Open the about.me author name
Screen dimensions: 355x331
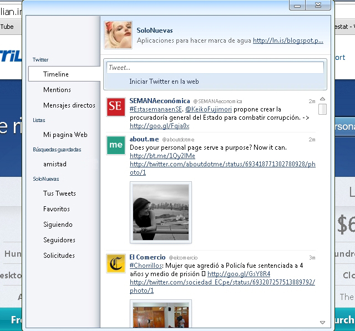144,139
